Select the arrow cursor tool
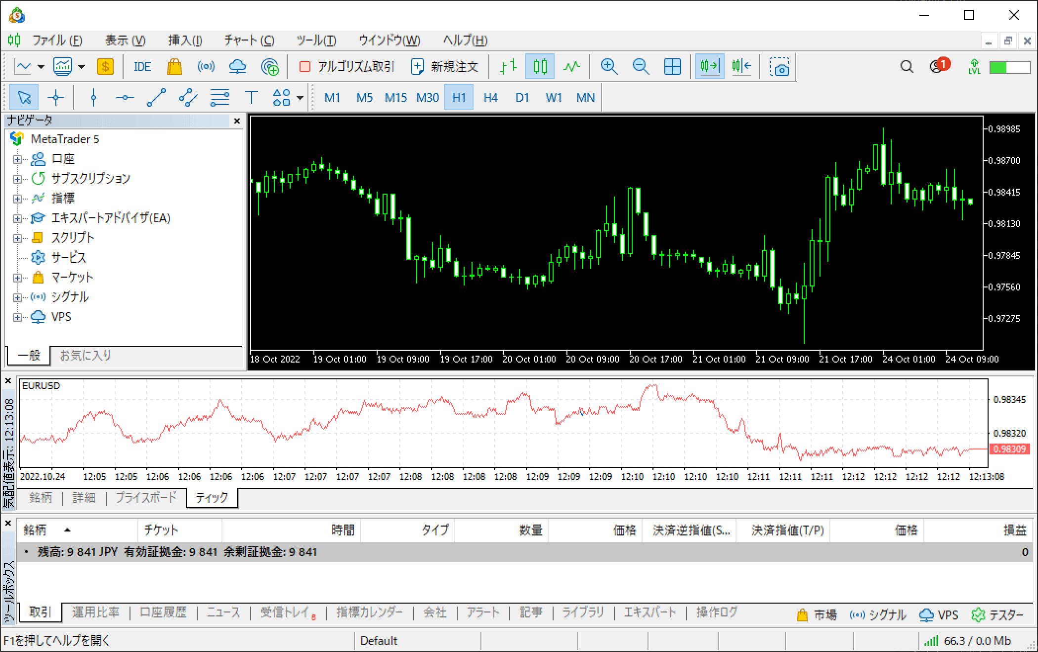The image size is (1038, 652). (x=24, y=97)
